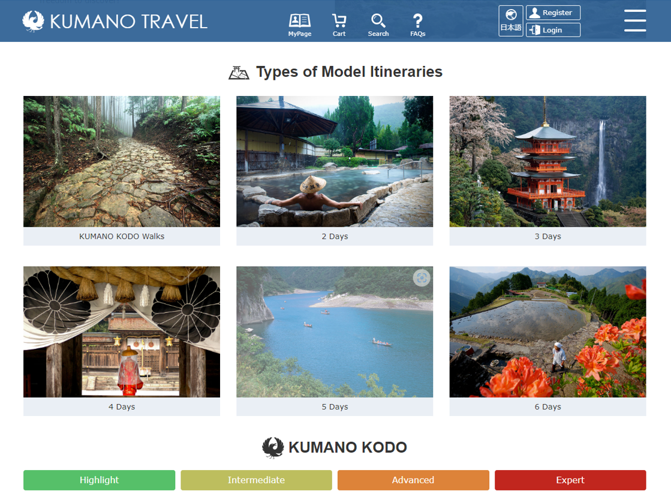Screen dimensions: 671x497
Task: Open the hamburger menu
Action: [x=634, y=21]
